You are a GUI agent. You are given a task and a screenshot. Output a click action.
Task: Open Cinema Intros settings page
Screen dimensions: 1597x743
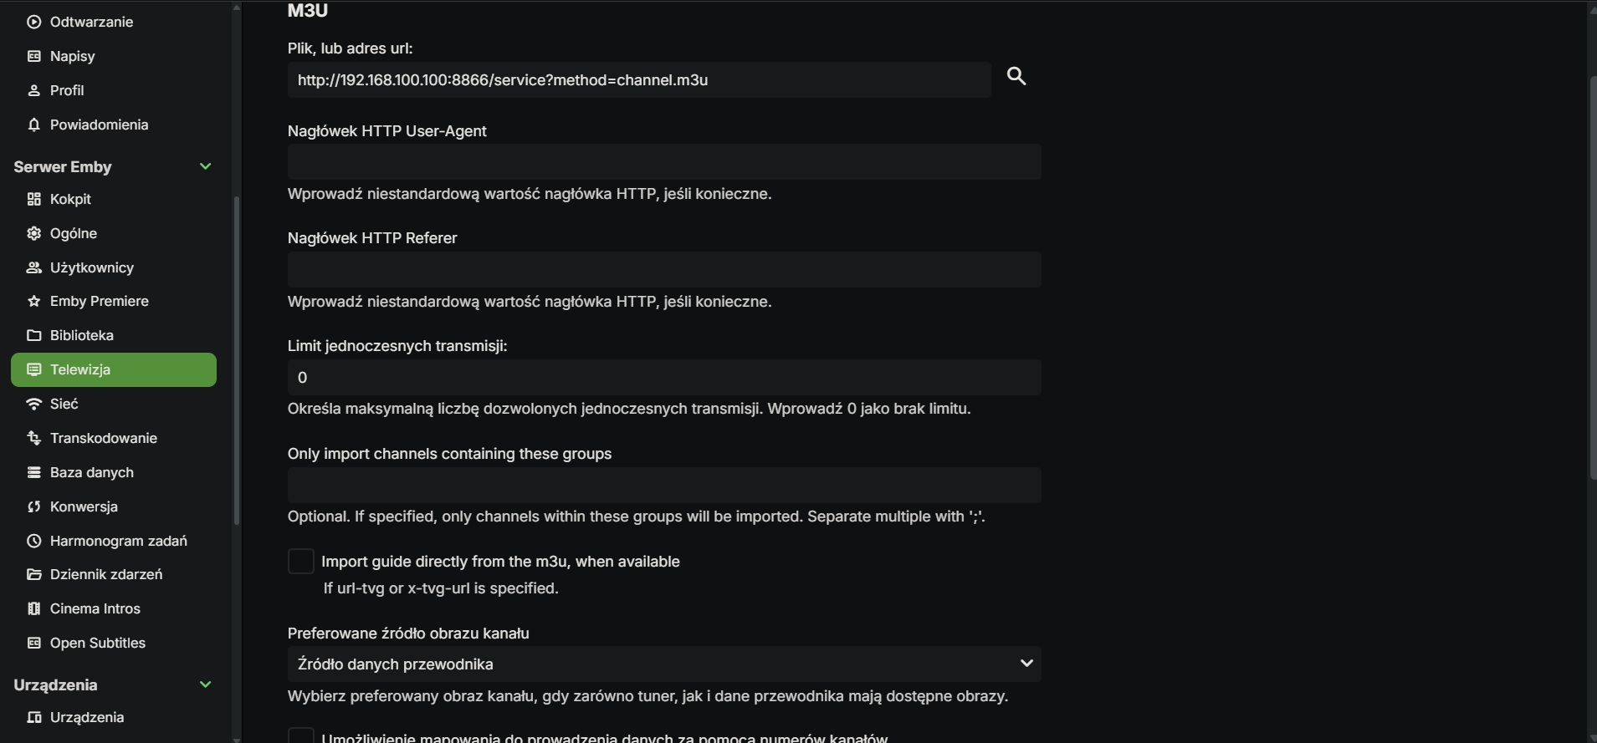[x=95, y=608]
